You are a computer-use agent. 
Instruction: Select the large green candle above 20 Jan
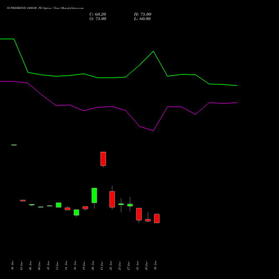tap(94, 195)
